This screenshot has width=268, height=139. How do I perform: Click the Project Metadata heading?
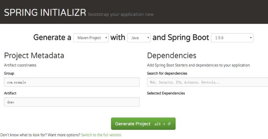pos(34,55)
